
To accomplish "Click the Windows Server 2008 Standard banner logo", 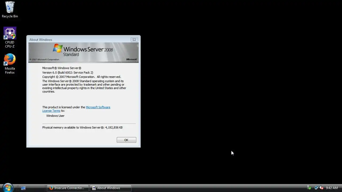I will [83, 50].
